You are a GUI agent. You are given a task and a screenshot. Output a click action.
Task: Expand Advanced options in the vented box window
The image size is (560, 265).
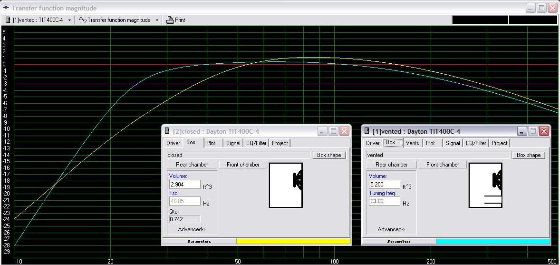[x=391, y=229]
